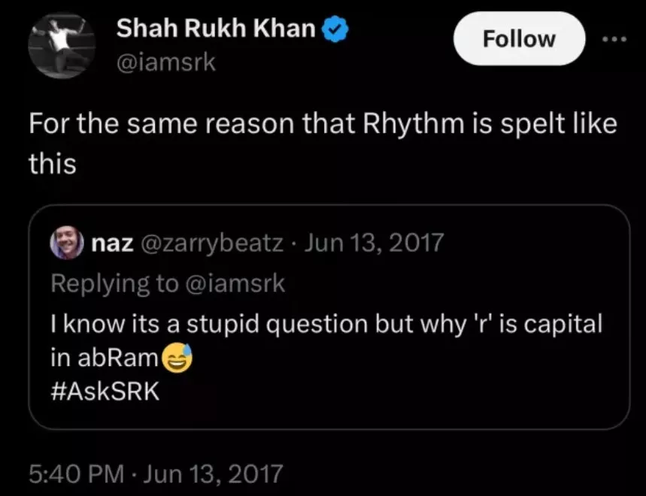Click Shah Rukh Khan's display name
Image resolution: width=646 pixels, height=496 pixels.
click(215, 29)
